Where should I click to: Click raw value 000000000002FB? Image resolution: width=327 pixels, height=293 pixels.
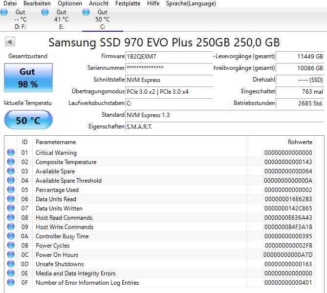[288, 246]
